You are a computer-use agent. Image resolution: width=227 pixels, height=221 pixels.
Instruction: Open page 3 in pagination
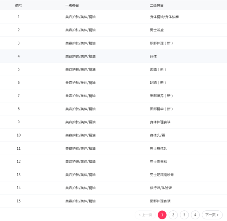[x=184, y=215]
